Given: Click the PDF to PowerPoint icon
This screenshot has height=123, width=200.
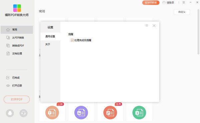Looking at the screenshot, I should [x=110, y=112].
